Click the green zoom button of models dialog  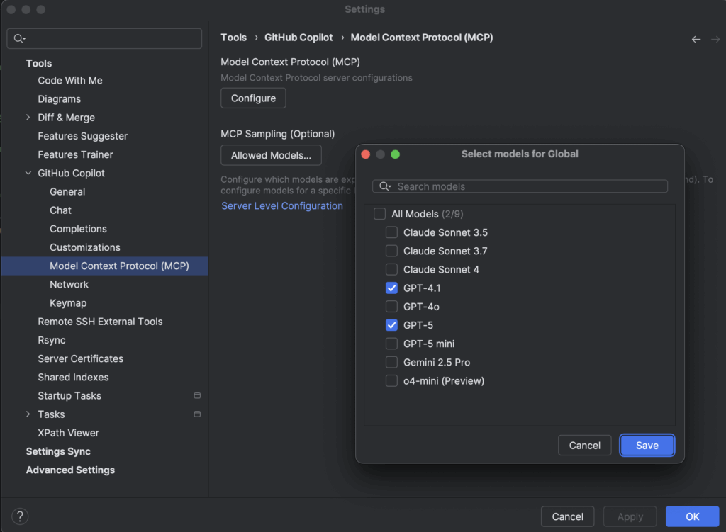tap(396, 154)
